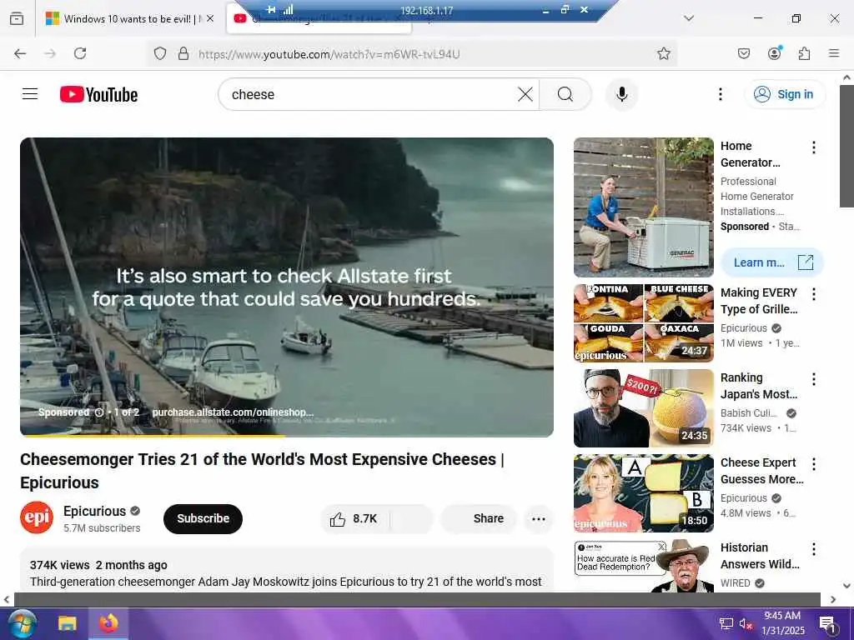Open the Epicurious channel avatar
854x640 pixels.
coord(37,517)
